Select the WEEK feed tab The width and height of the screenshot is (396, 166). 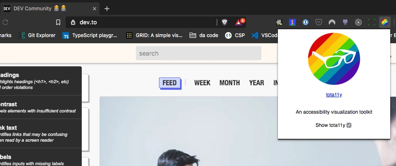point(202,83)
